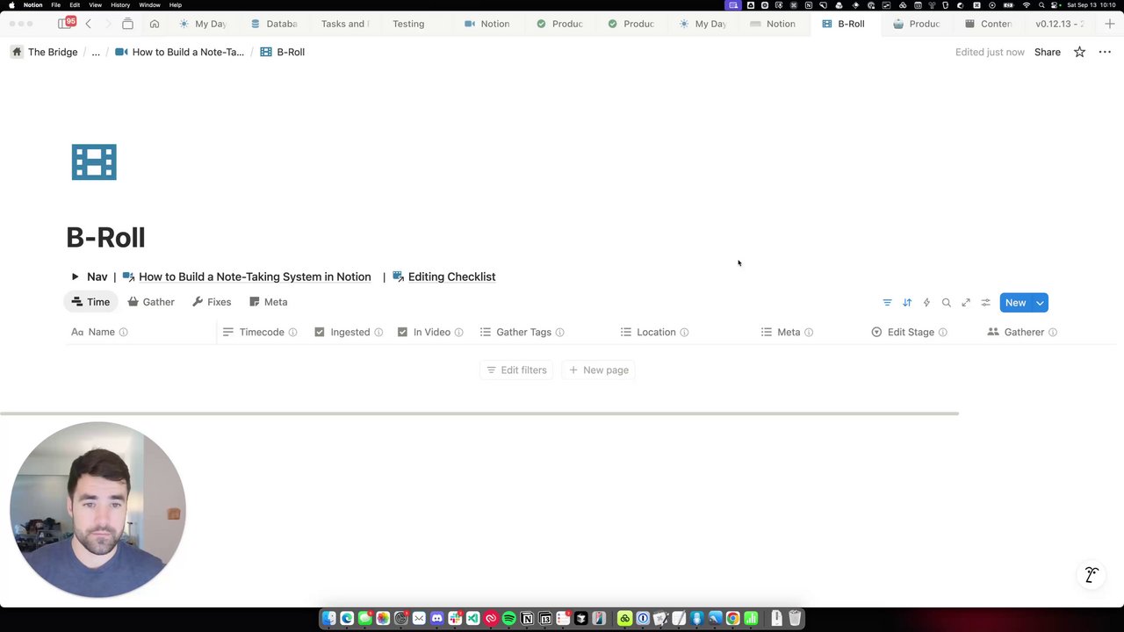1124x632 pixels.
Task: Open the New button dropdown arrow
Action: click(x=1040, y=303)
